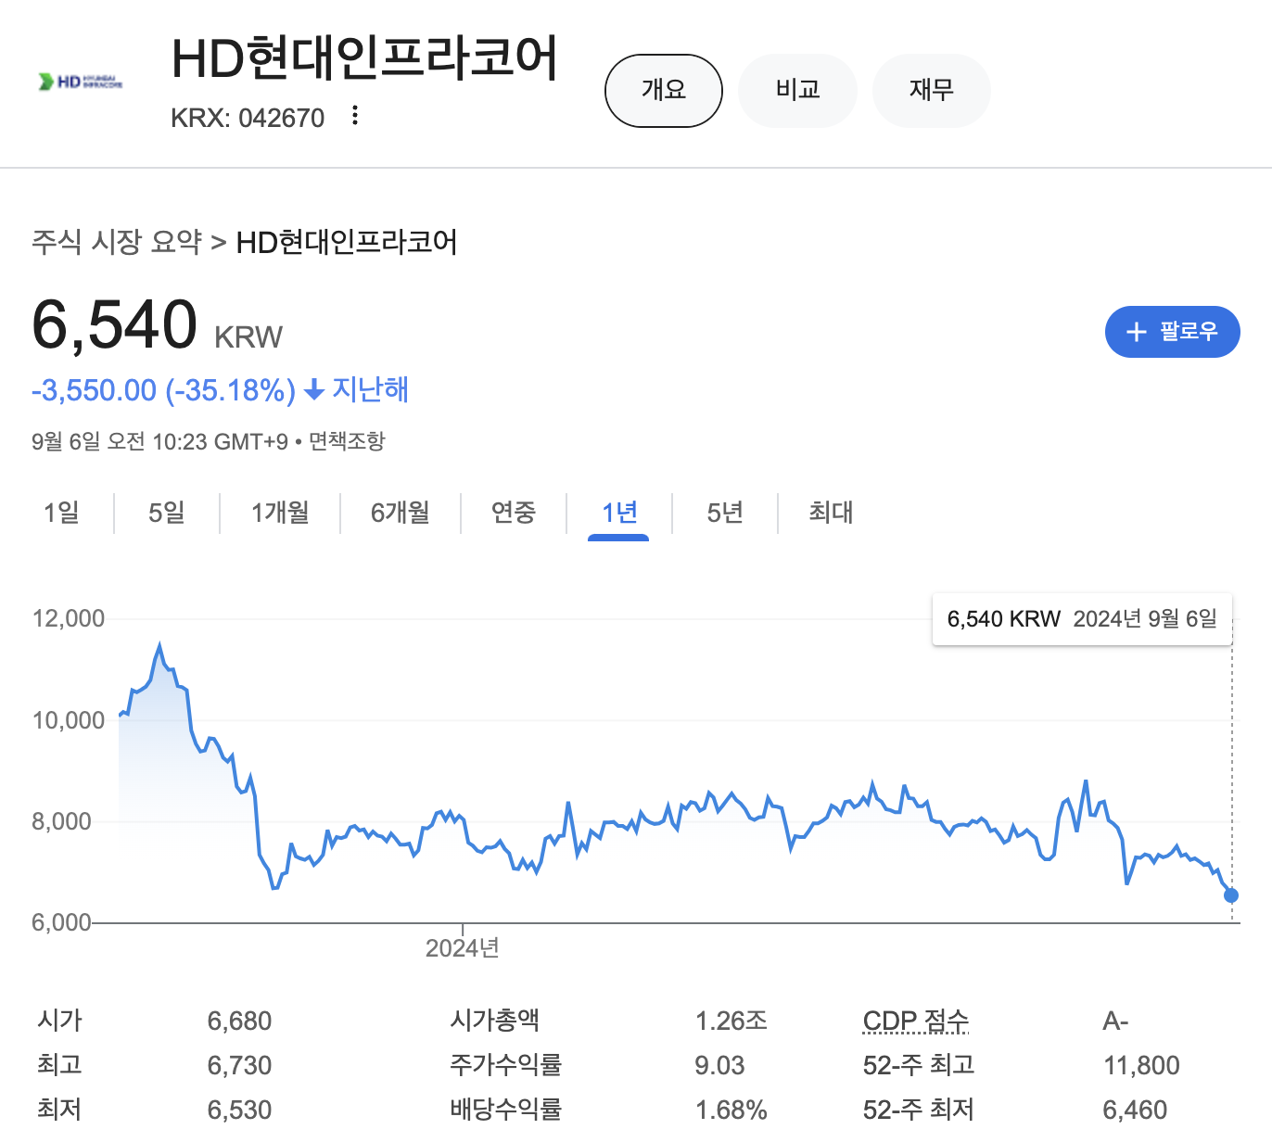This screenshot has height=1142, width=1272.
Task: Select the 재무 tab
Action: pos(932,90)
